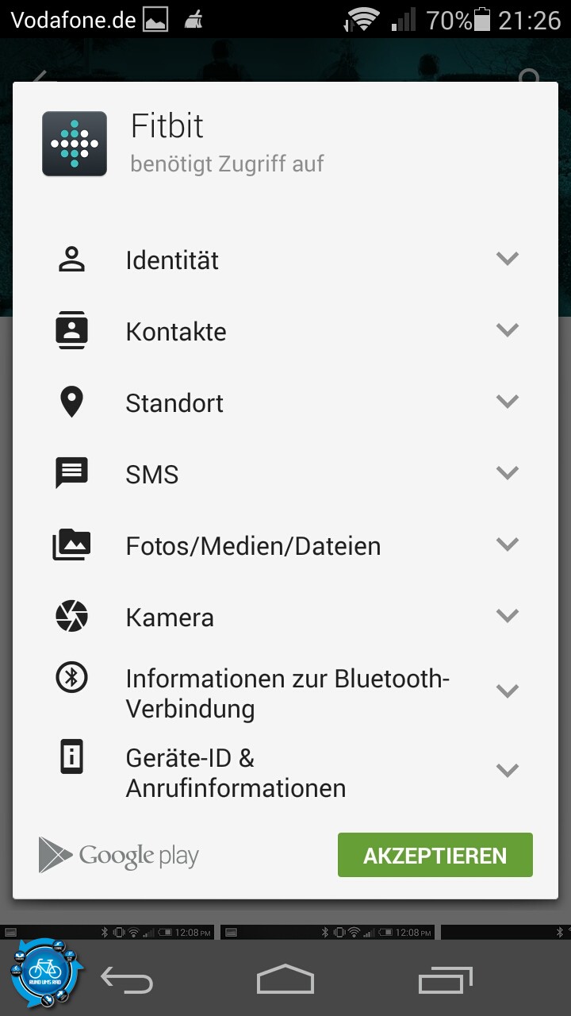Tap the Identität person icon
The image size is (571, 1016).
coord(71,260)
